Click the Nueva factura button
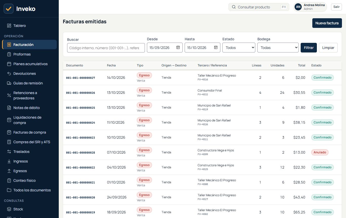346x218 pixels. pyautogui.click(x=327, y=23)
